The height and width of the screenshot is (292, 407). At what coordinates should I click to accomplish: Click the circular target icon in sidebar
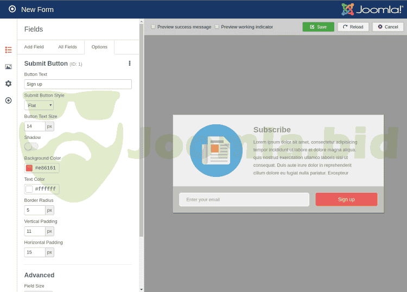click(8, 100)
